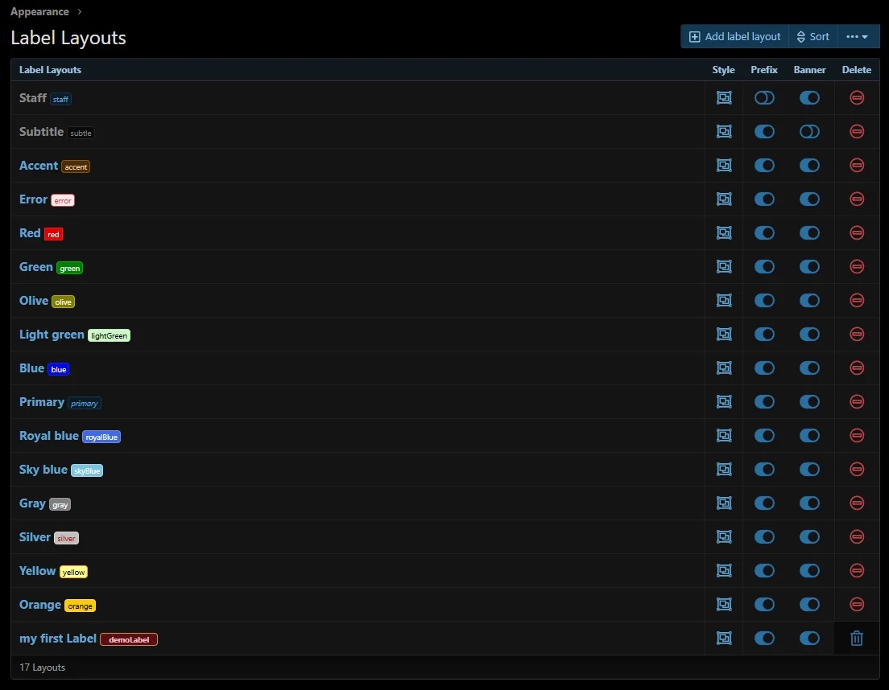Click the blue color label badge
Image resolution: width=889 pixels, height=690 pixels.
[x=59, y=369]
